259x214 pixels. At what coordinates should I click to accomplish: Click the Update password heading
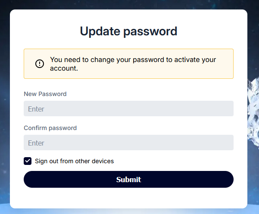(x=128, y=31)
